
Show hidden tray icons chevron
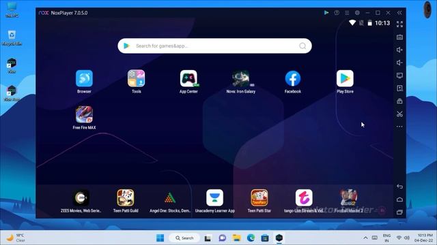click(365, 238)
